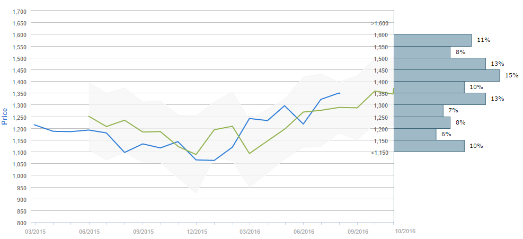
Task: Select the 12/2015 date label
Action: (x=196, y=232)
